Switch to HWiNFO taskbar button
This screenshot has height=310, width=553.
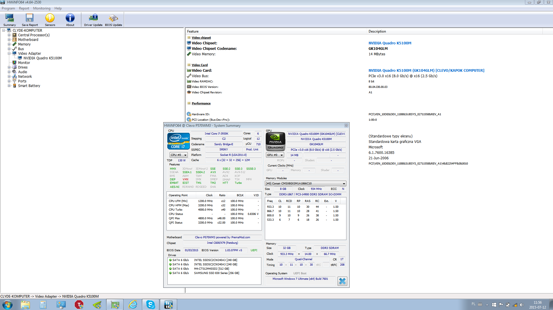[168, 305]
